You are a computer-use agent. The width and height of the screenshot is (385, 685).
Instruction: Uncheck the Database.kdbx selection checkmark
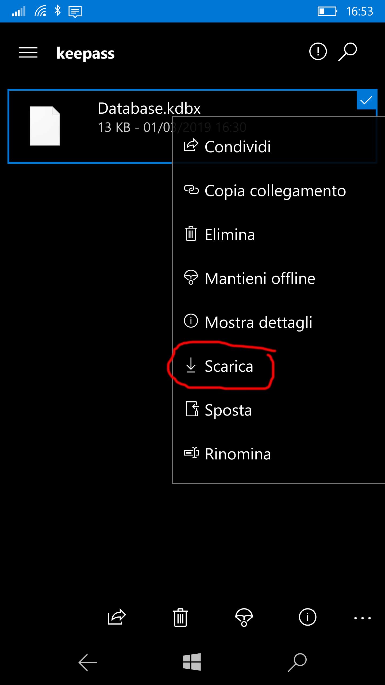pyautogui.click(x=367, y=100)
